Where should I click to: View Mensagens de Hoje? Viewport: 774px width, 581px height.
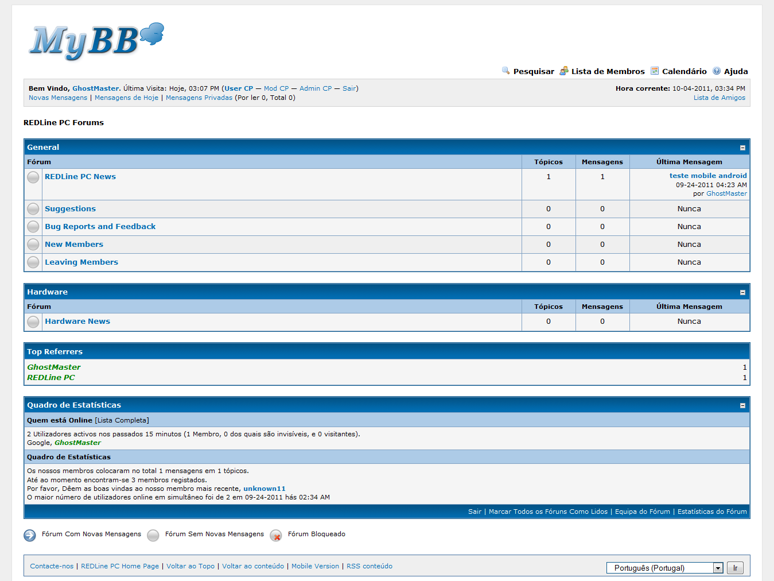pos(126,98)
